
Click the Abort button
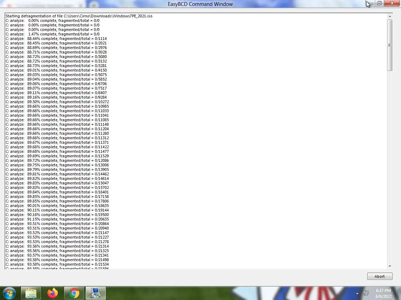point(379,276)
